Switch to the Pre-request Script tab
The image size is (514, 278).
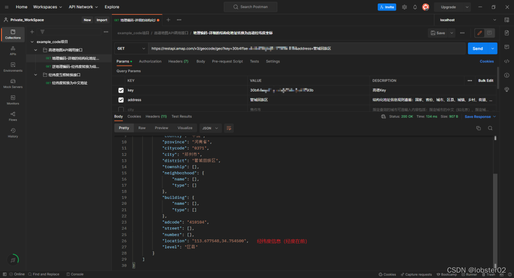[x=227, y=61]
